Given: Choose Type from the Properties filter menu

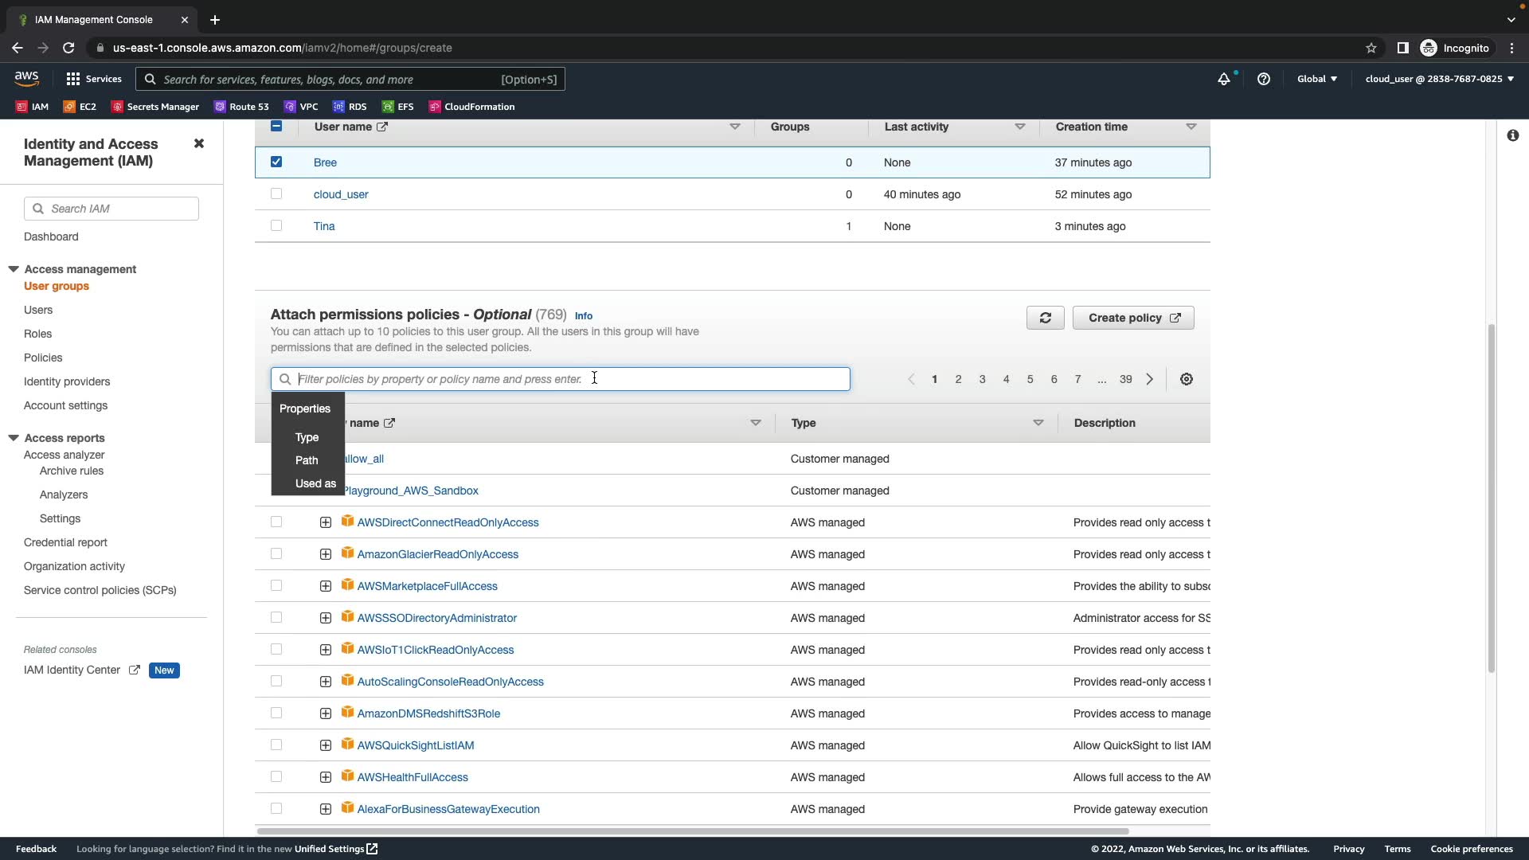Looking at the screenshot, I should (x=307, y=437).
